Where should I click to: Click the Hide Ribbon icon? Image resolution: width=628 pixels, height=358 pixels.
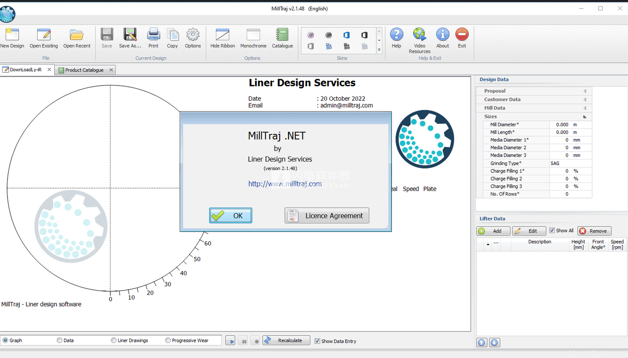tap(222, 35)
